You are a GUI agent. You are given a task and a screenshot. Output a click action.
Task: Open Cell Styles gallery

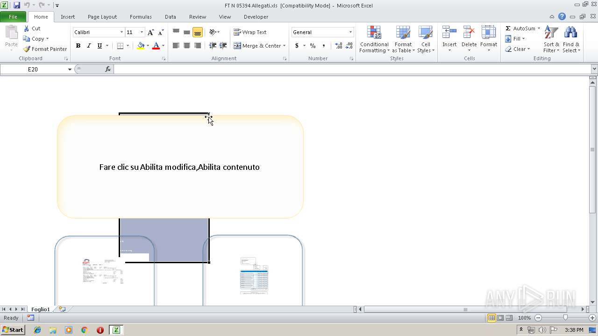[426, 40]
